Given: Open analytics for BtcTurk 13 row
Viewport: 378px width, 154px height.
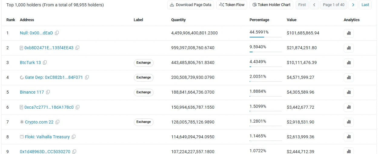Looking at the screenshot, I should pyautogui.click(x=349, y=63).
